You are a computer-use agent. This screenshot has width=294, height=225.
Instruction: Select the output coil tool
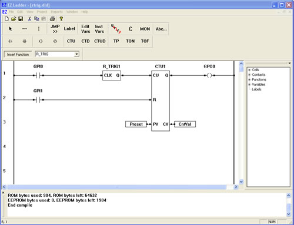pos(41,41)
